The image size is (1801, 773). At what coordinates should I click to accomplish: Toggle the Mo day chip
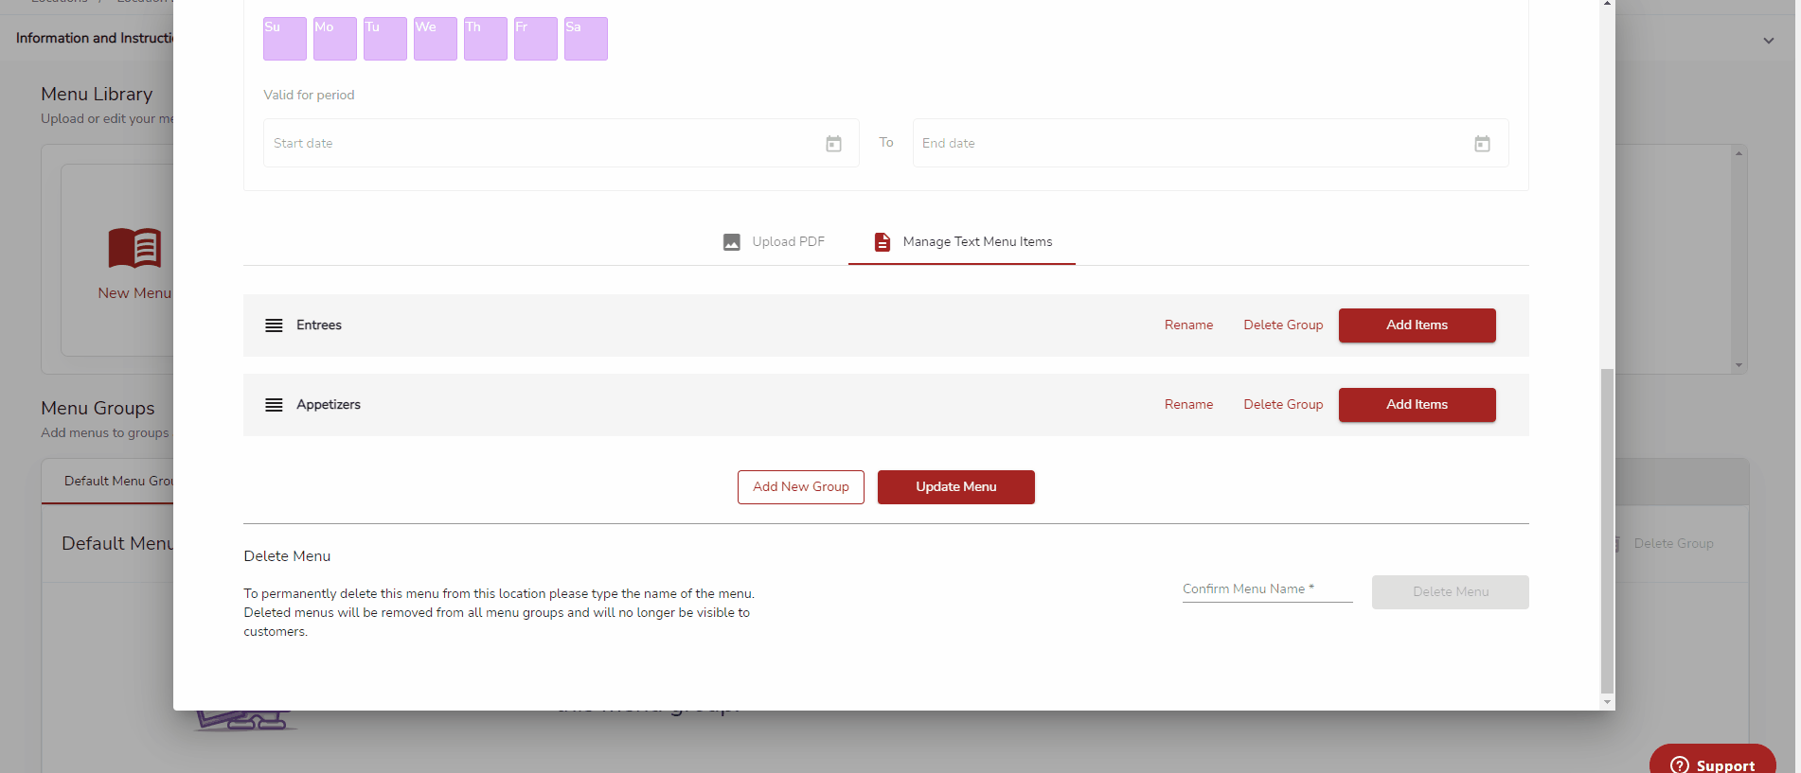tap(335, 39)
